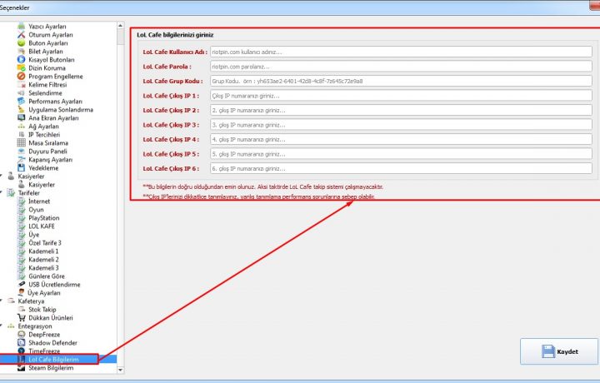This screenshot has height=383, width=600.
Task: Select the Yazıcı Ayarları printer icon
Action: click(x=22, y=27)
